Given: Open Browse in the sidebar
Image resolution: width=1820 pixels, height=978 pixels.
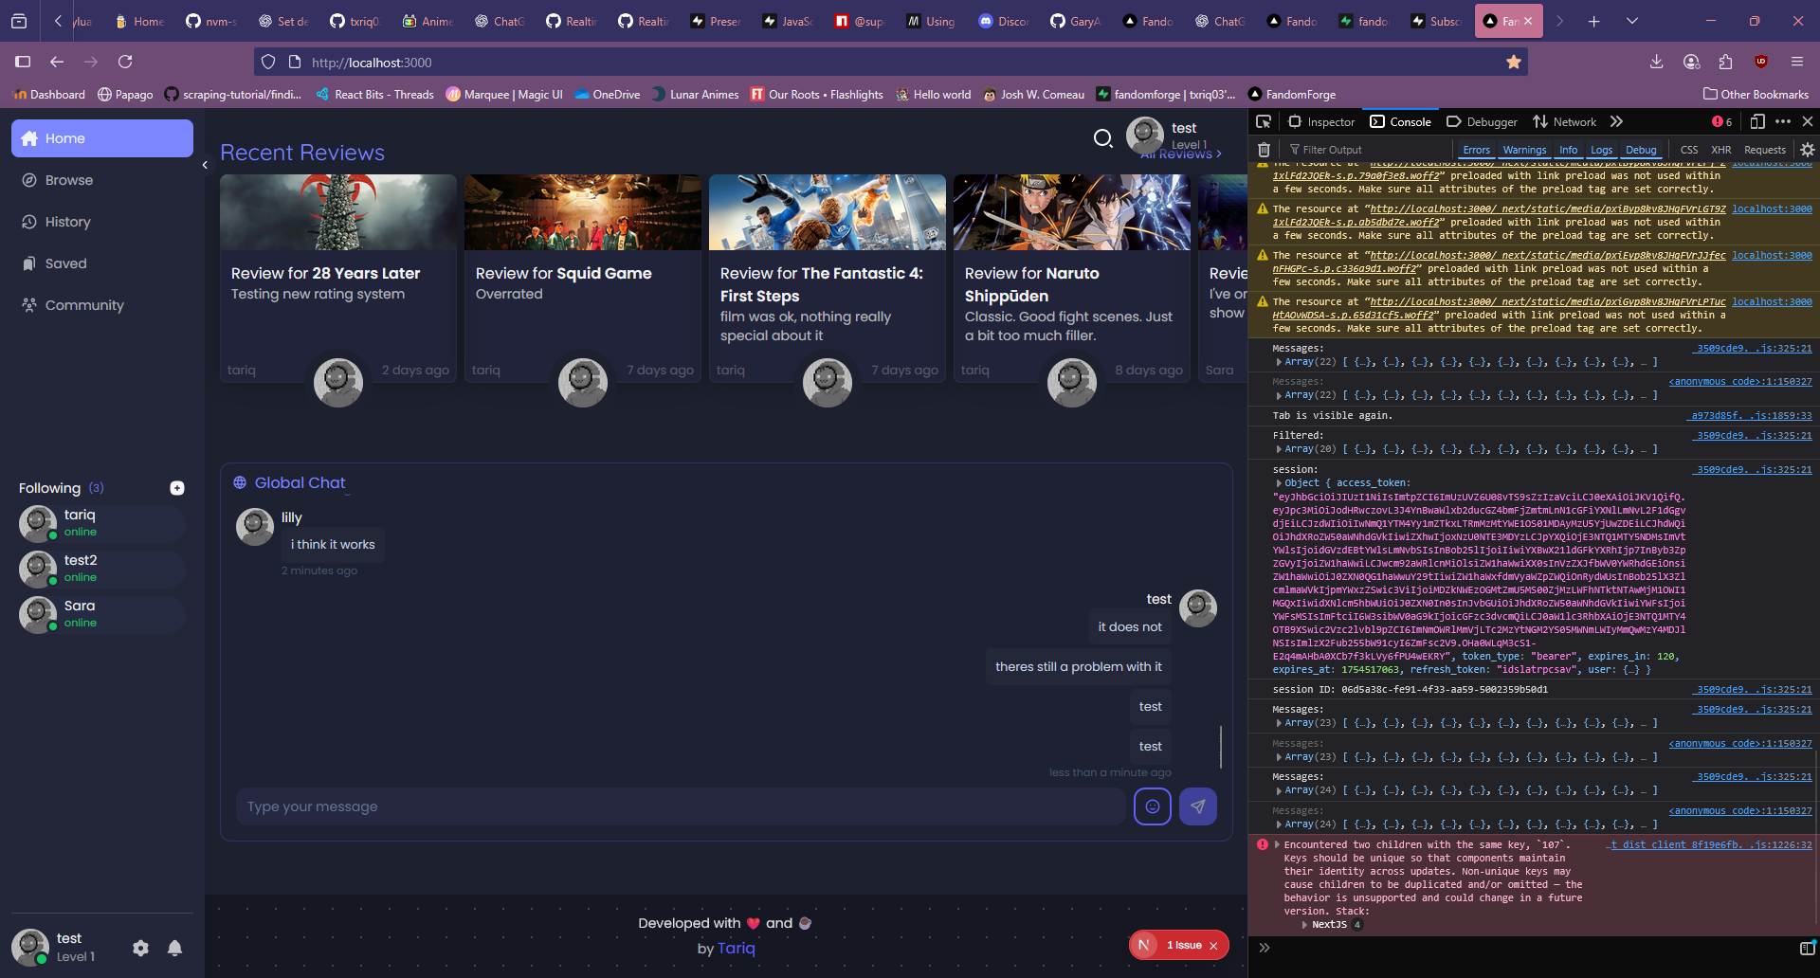Looking at the screenshot, I should 102,180.
